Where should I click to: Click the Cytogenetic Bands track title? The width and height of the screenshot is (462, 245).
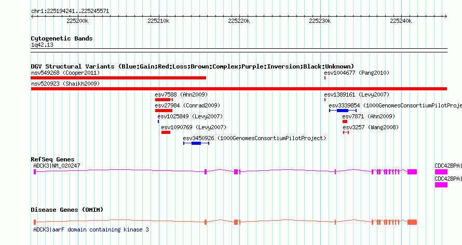point(62,38)
